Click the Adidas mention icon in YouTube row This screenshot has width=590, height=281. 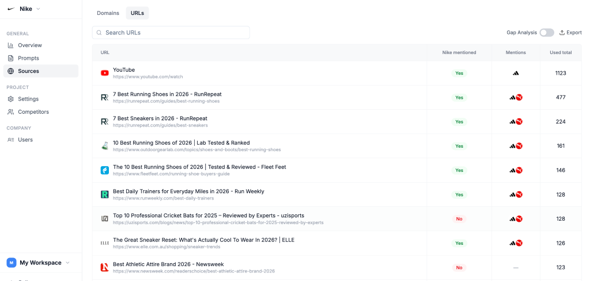click(516, 73)
